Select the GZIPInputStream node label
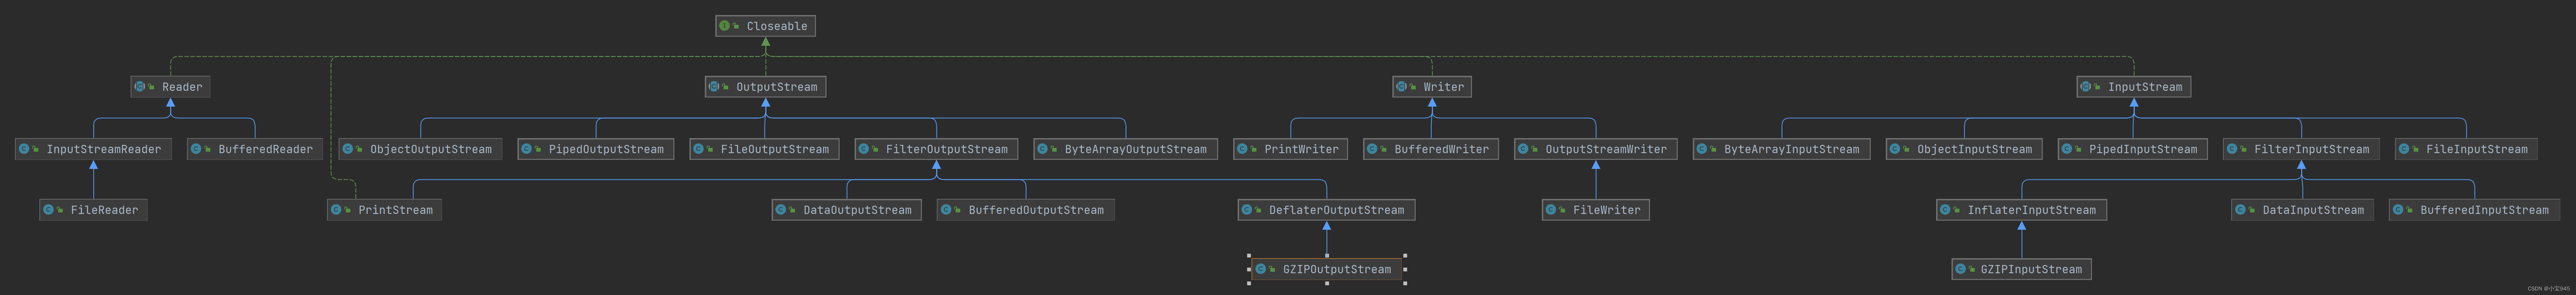The image size is (2576, 295). (2031, 269)
